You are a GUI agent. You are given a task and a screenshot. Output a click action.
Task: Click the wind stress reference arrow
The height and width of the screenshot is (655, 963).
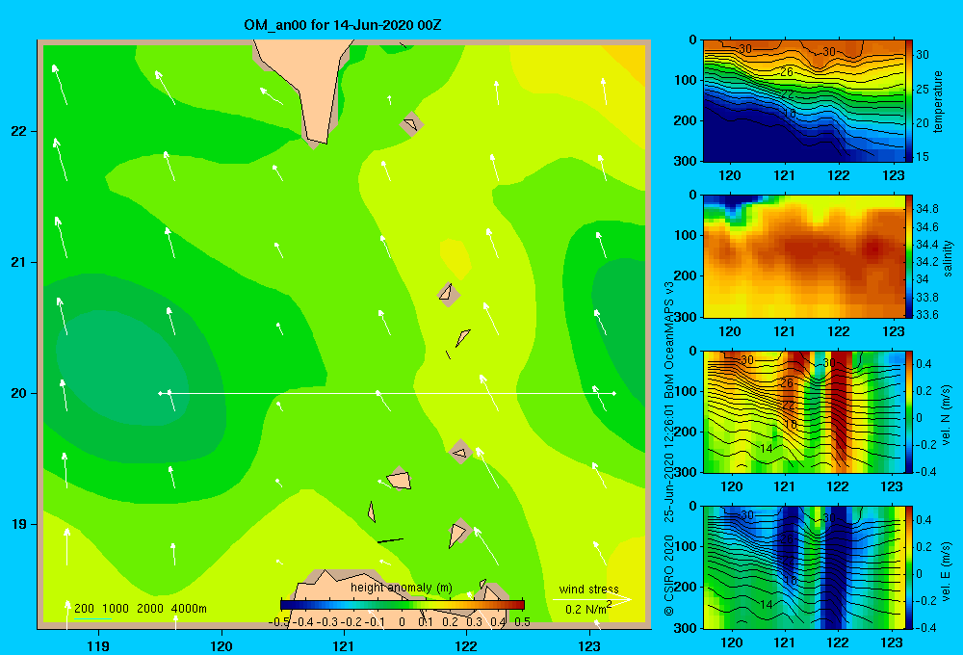pos(592,599)
